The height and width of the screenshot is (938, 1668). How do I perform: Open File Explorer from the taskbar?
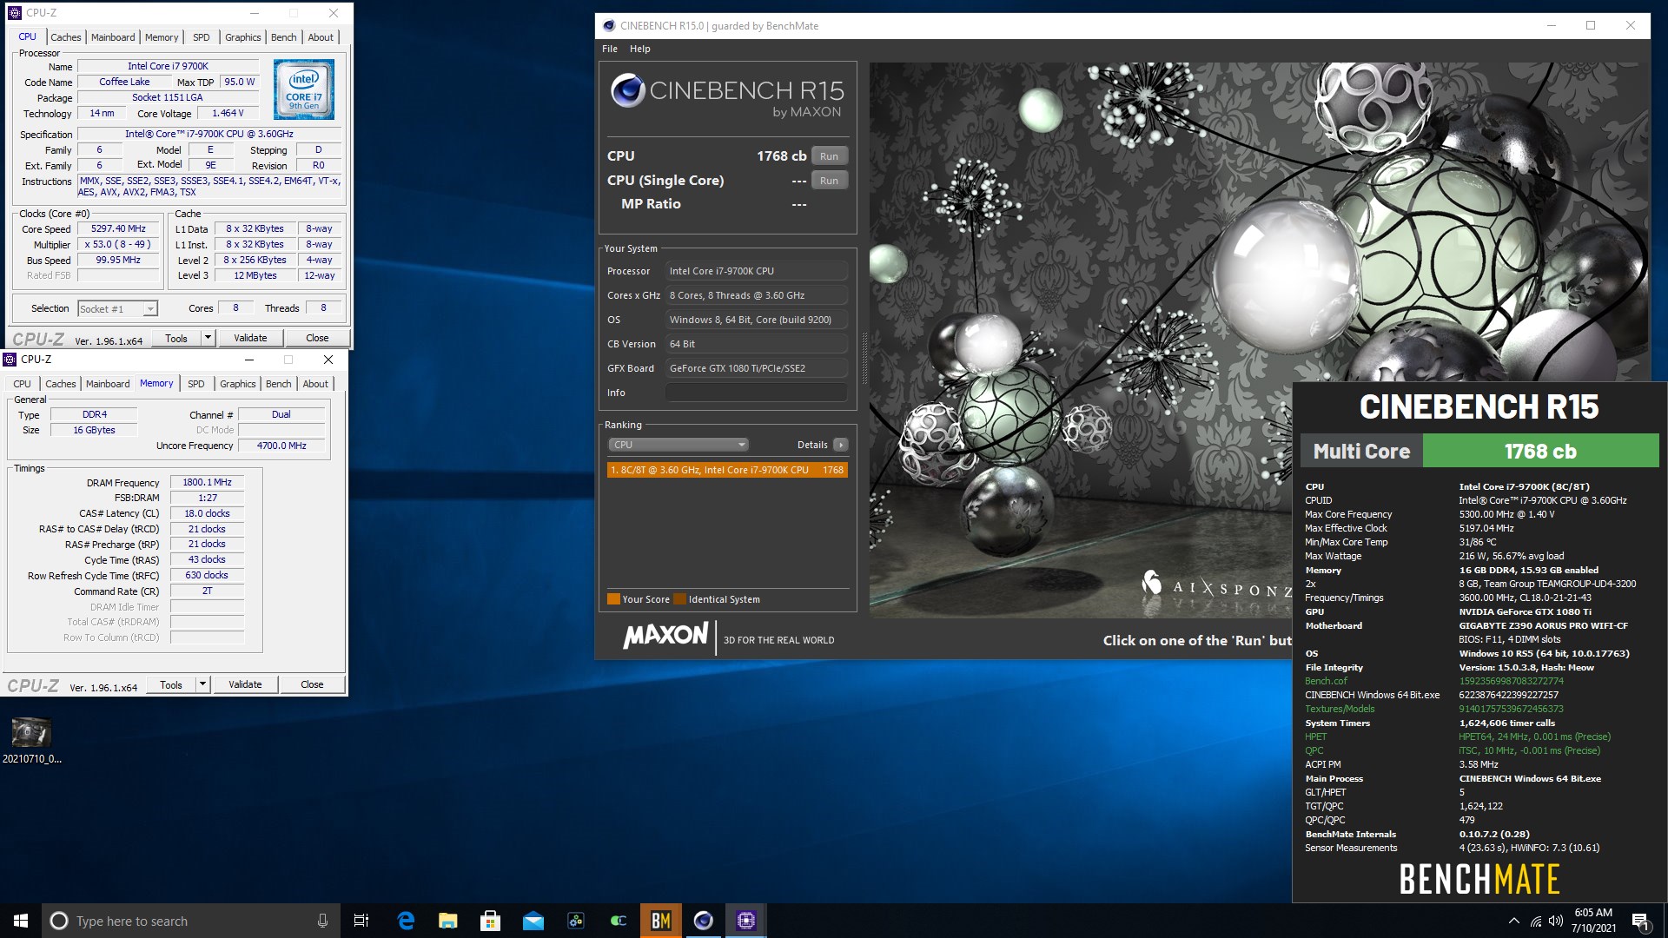point(448,921)
